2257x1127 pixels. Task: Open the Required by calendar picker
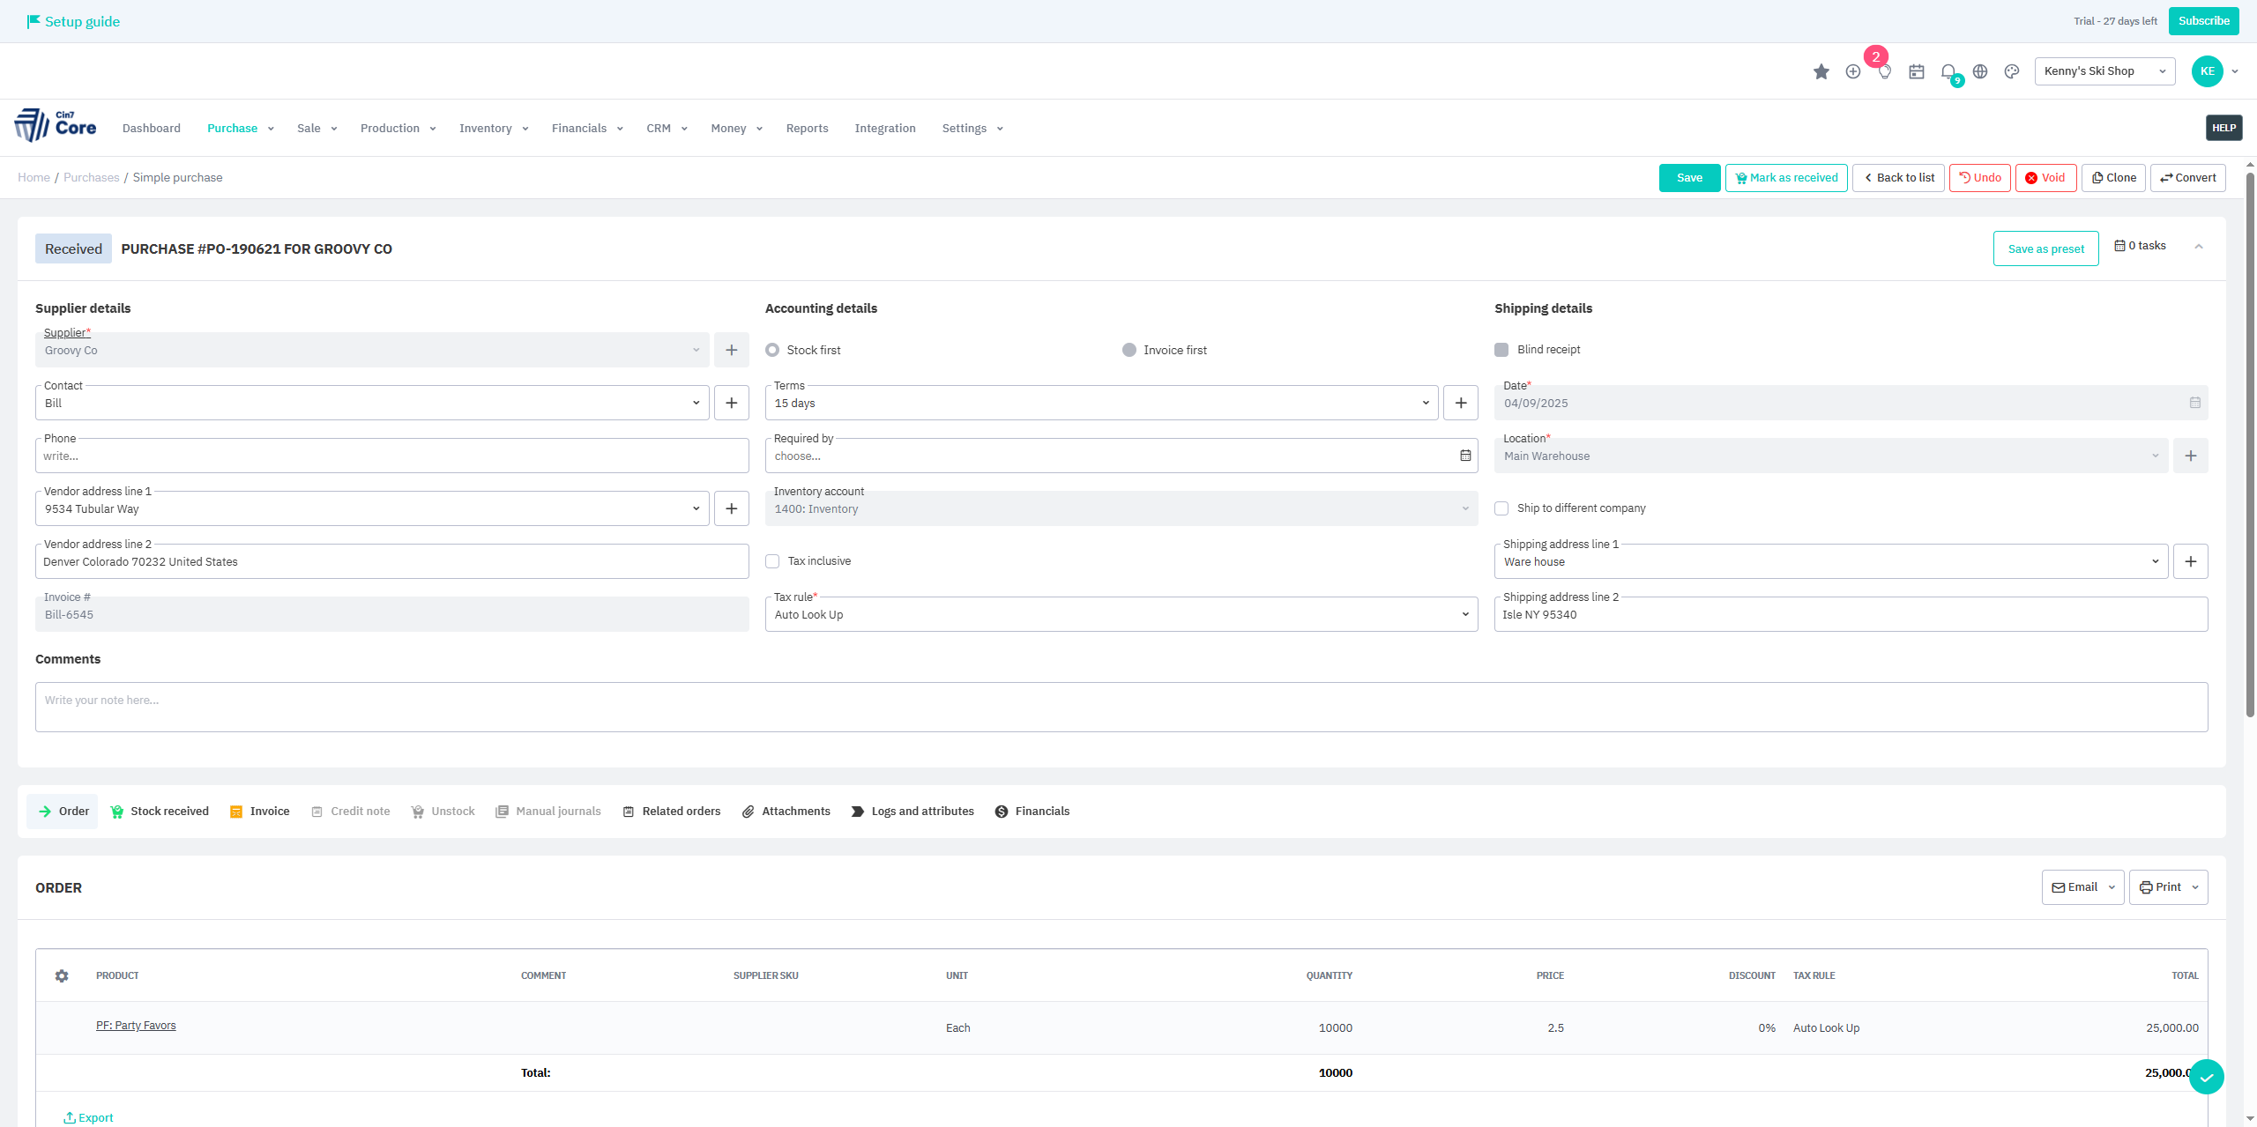tap(1464, 456)
